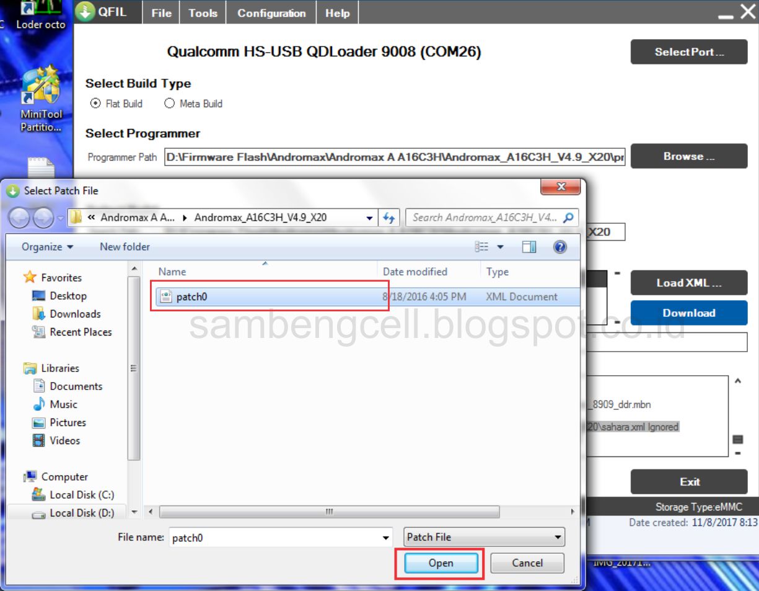
Task: Click the Open button in dialog
Action: tap(441, 563)
